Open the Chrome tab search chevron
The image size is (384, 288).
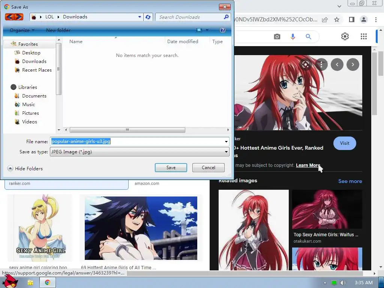click(x=339, y=6)
